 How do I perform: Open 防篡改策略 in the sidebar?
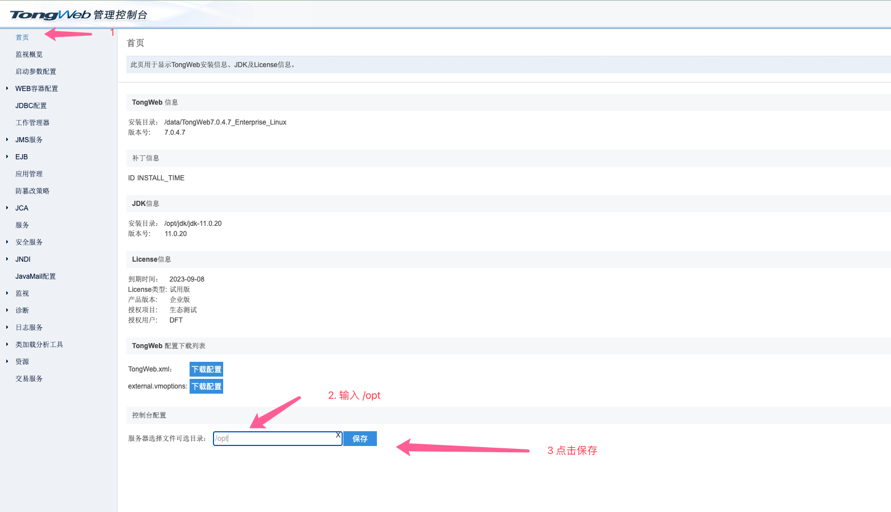(x=32, y=191)
